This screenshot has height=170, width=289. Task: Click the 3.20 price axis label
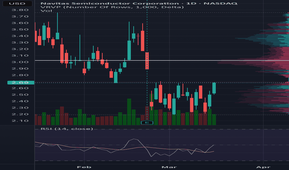(x=20, y=49)
